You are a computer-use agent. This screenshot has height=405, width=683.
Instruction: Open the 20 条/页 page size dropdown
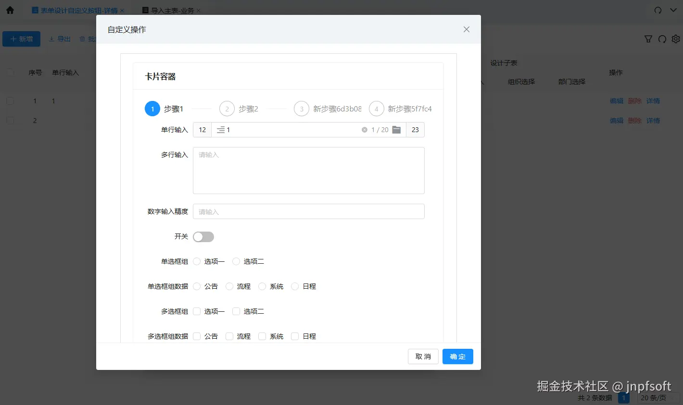tap(658, 398)
